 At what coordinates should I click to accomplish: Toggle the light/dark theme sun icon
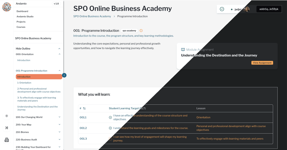[x=7, y=116]
